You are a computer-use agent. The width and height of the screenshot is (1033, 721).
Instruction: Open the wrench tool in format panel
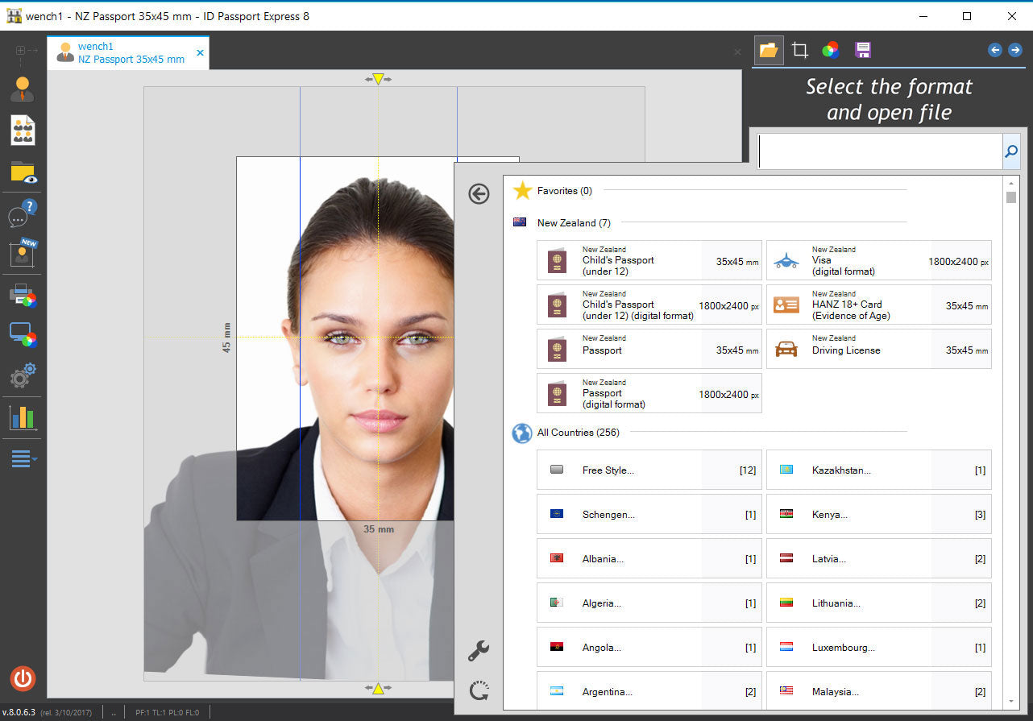coord(479,650)
